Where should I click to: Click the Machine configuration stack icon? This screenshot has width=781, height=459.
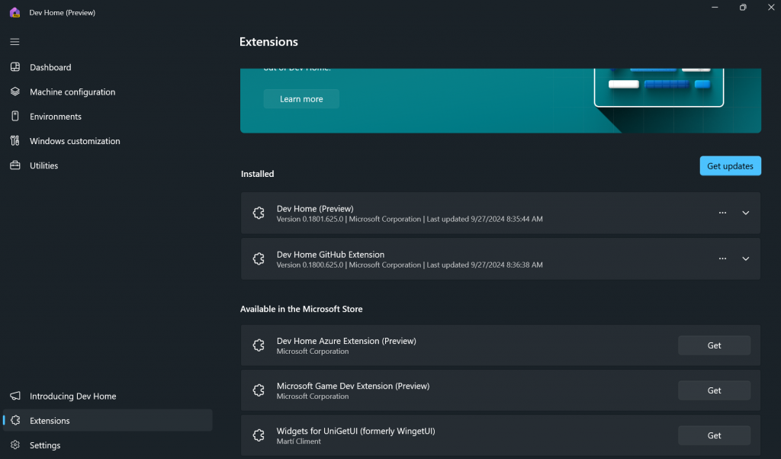(15, 91)
